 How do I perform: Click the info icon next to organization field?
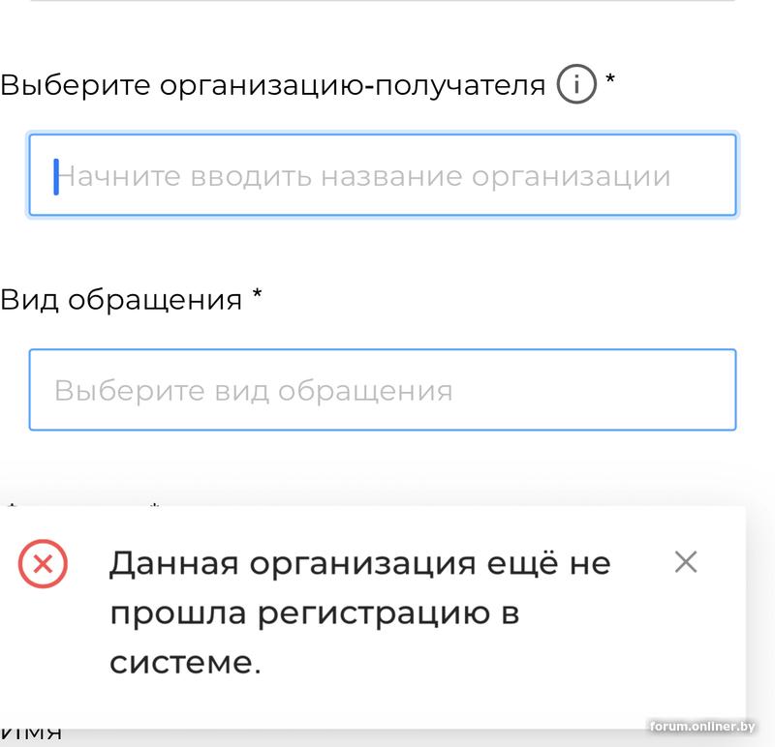click(578, 83)
